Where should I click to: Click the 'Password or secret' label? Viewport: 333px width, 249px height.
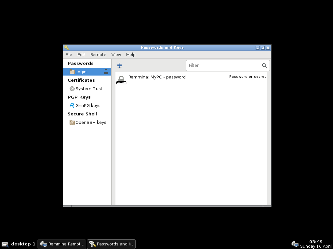(247, 77)
